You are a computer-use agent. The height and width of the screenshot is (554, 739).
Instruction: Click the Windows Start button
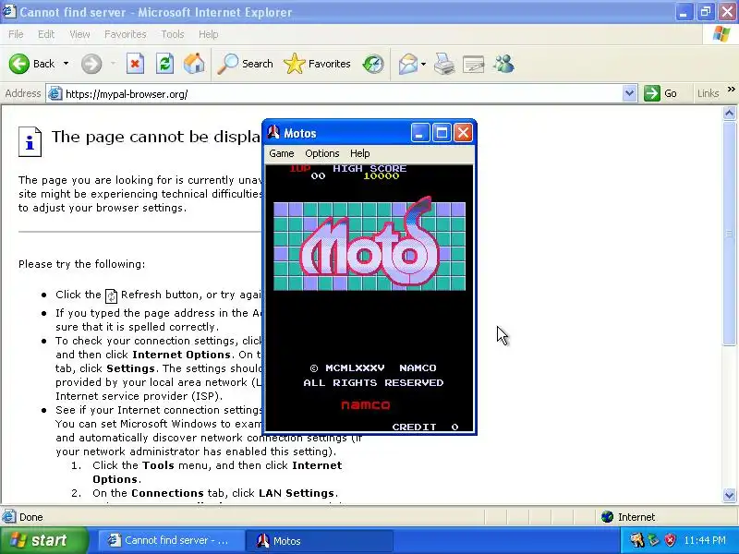[44, 540]
